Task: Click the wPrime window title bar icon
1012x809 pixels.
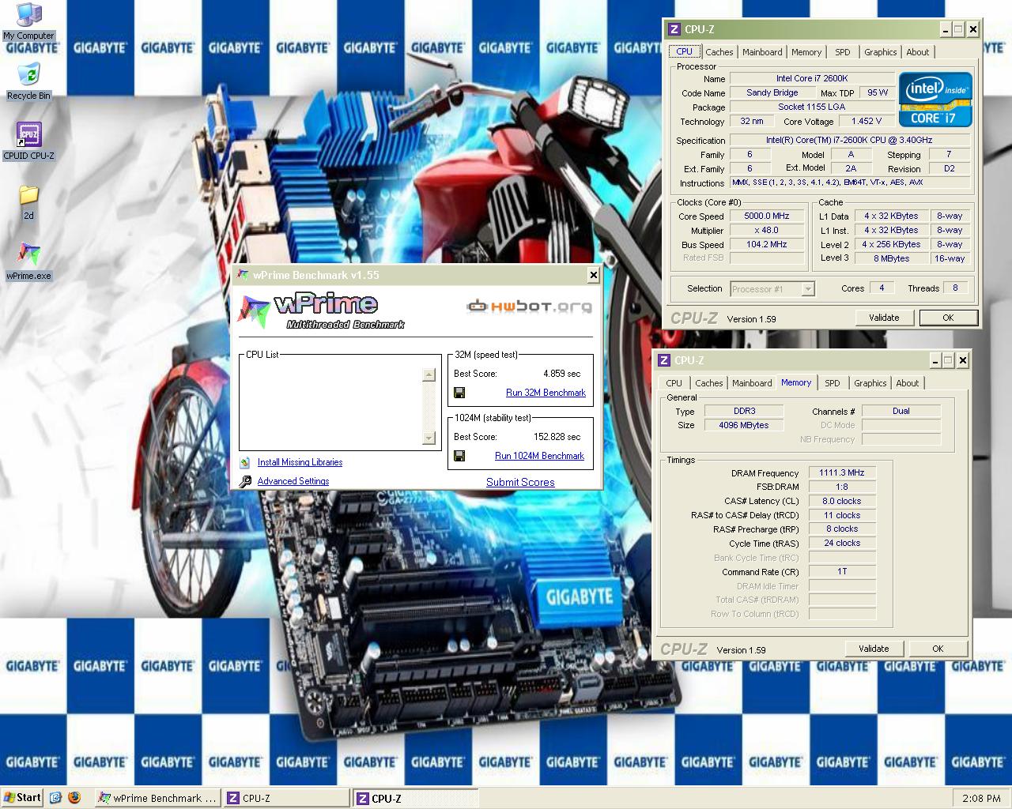Action: tap(243, 275)
